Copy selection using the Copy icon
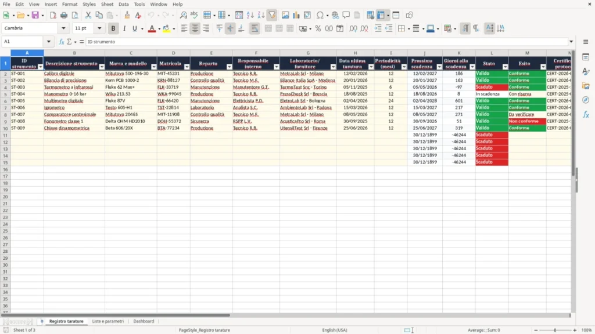The width and height of the screenshot is (595, 334). pyautogui.click(x=99, y=15)
